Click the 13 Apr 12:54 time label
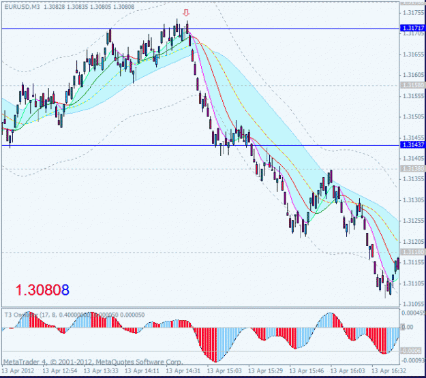This screenshot has width=426, height=378. [x=60, y=371]
